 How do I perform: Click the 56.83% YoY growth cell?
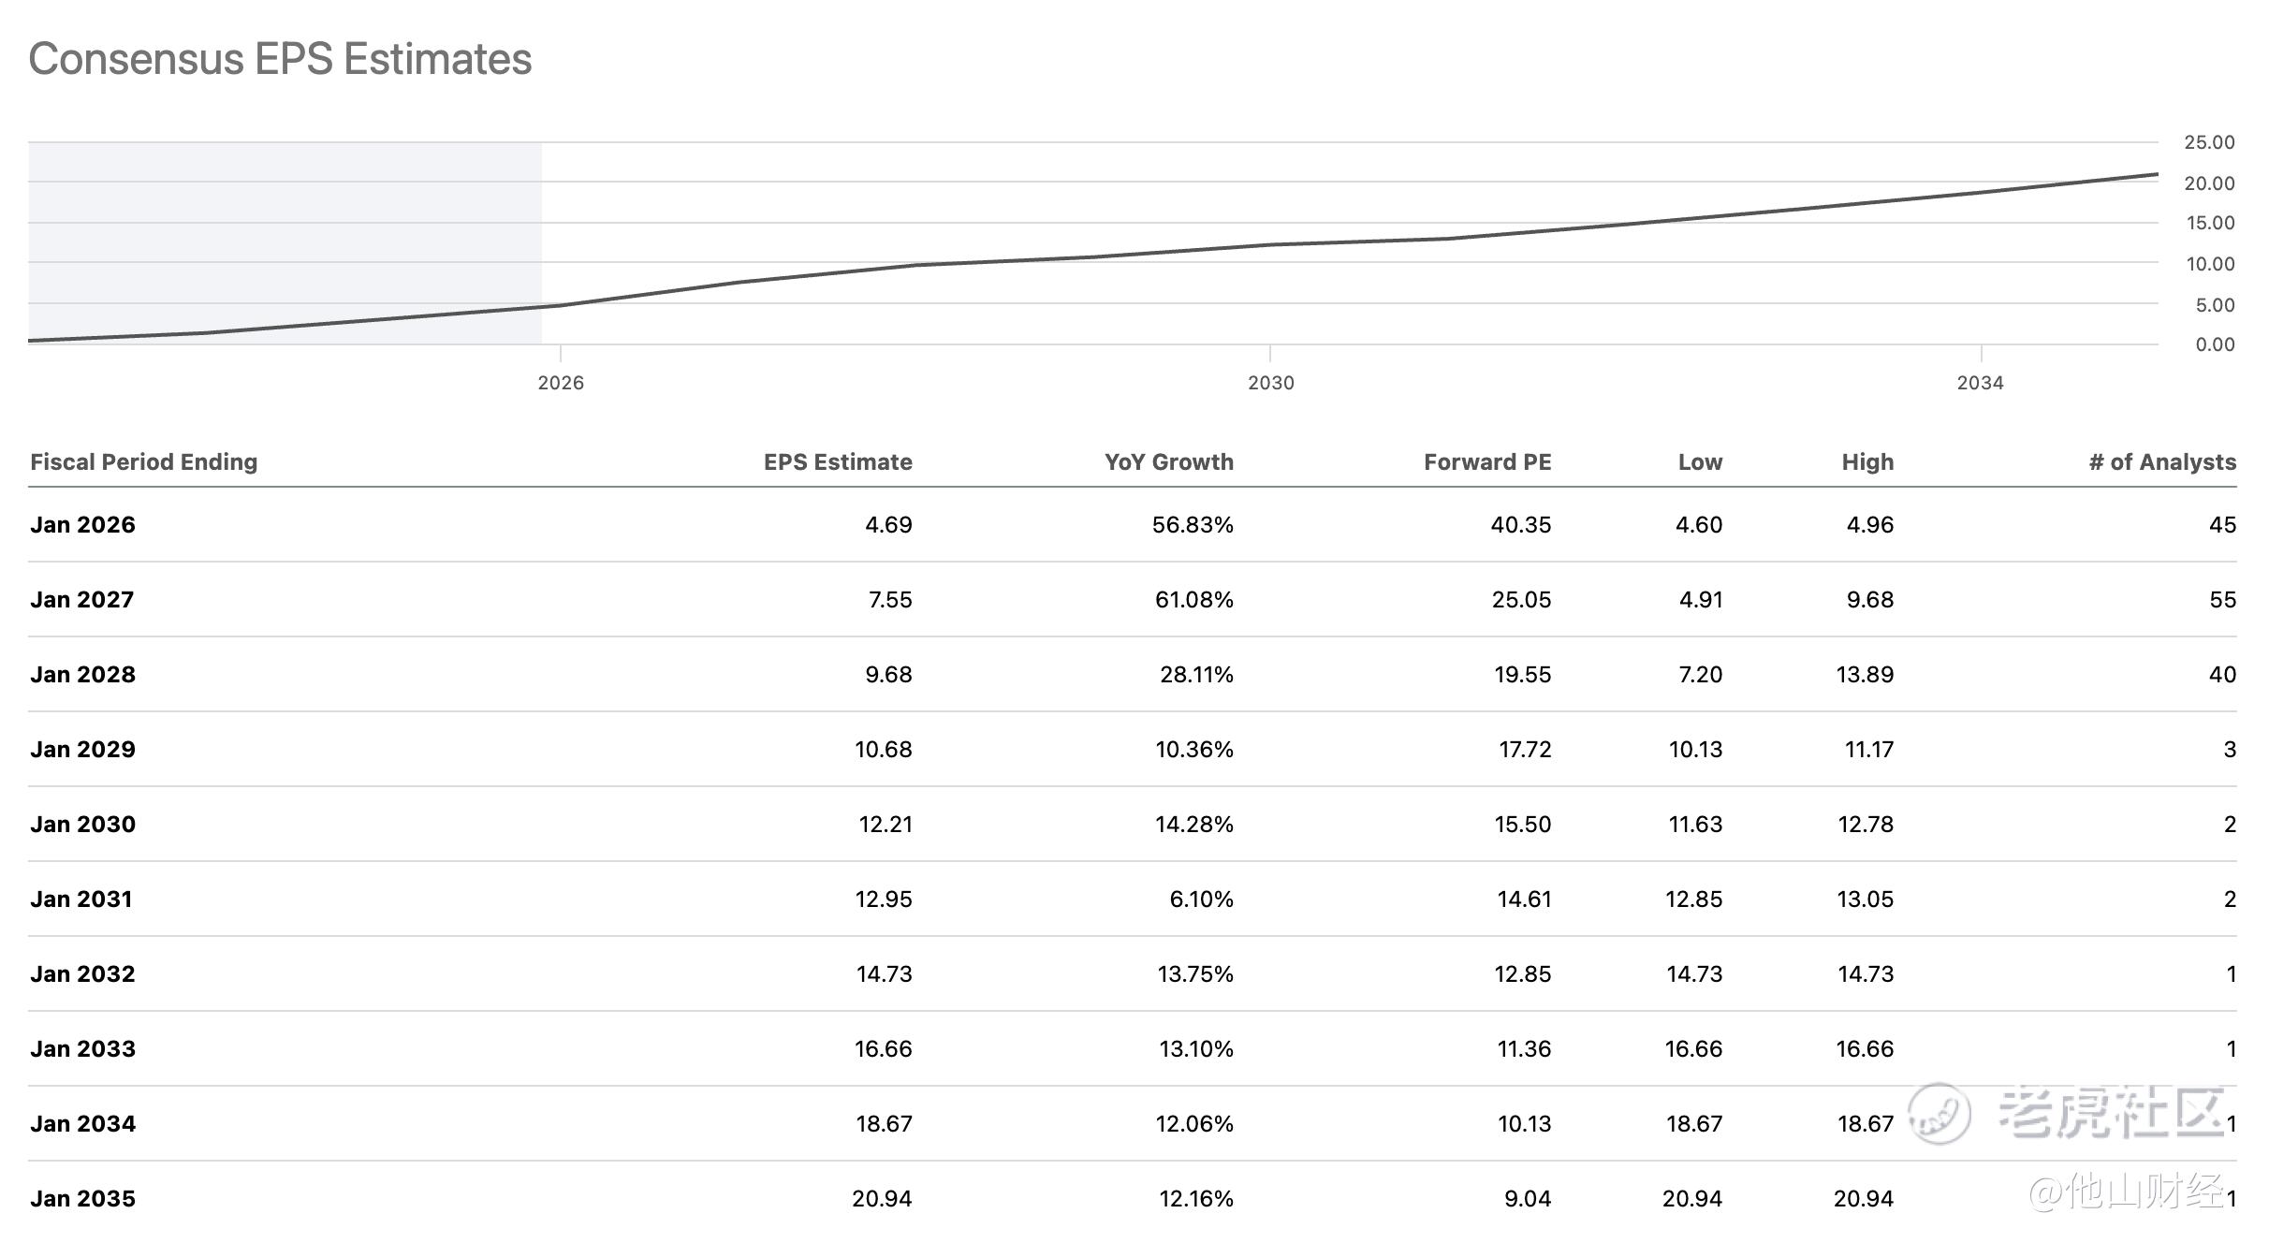pos(1192,525)
